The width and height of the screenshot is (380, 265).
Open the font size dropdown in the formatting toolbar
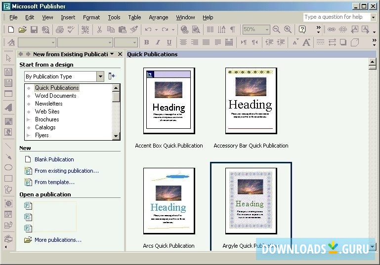134,42
